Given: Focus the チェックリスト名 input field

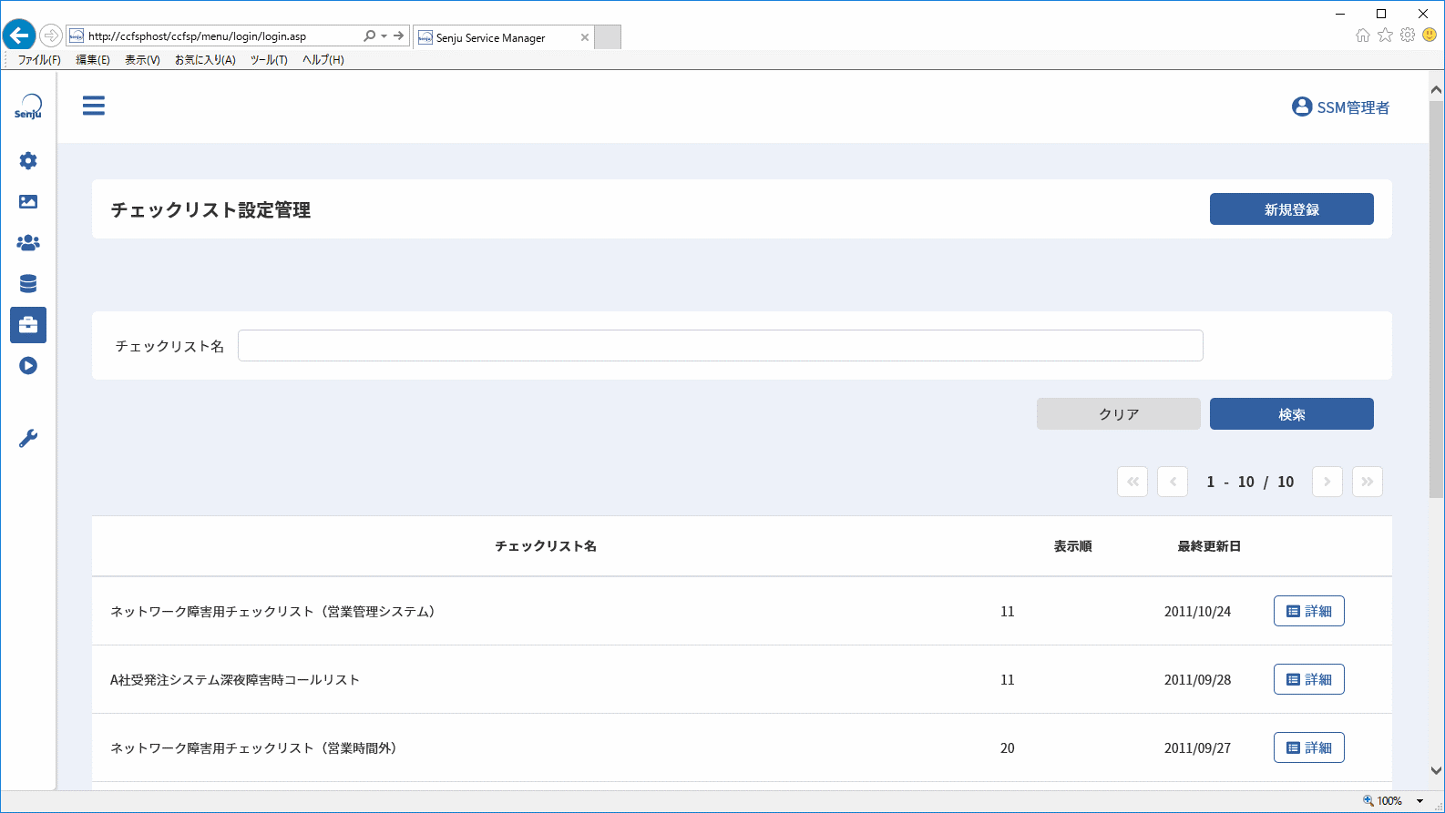Looking at the screenshot, I should tap(721, 346).
